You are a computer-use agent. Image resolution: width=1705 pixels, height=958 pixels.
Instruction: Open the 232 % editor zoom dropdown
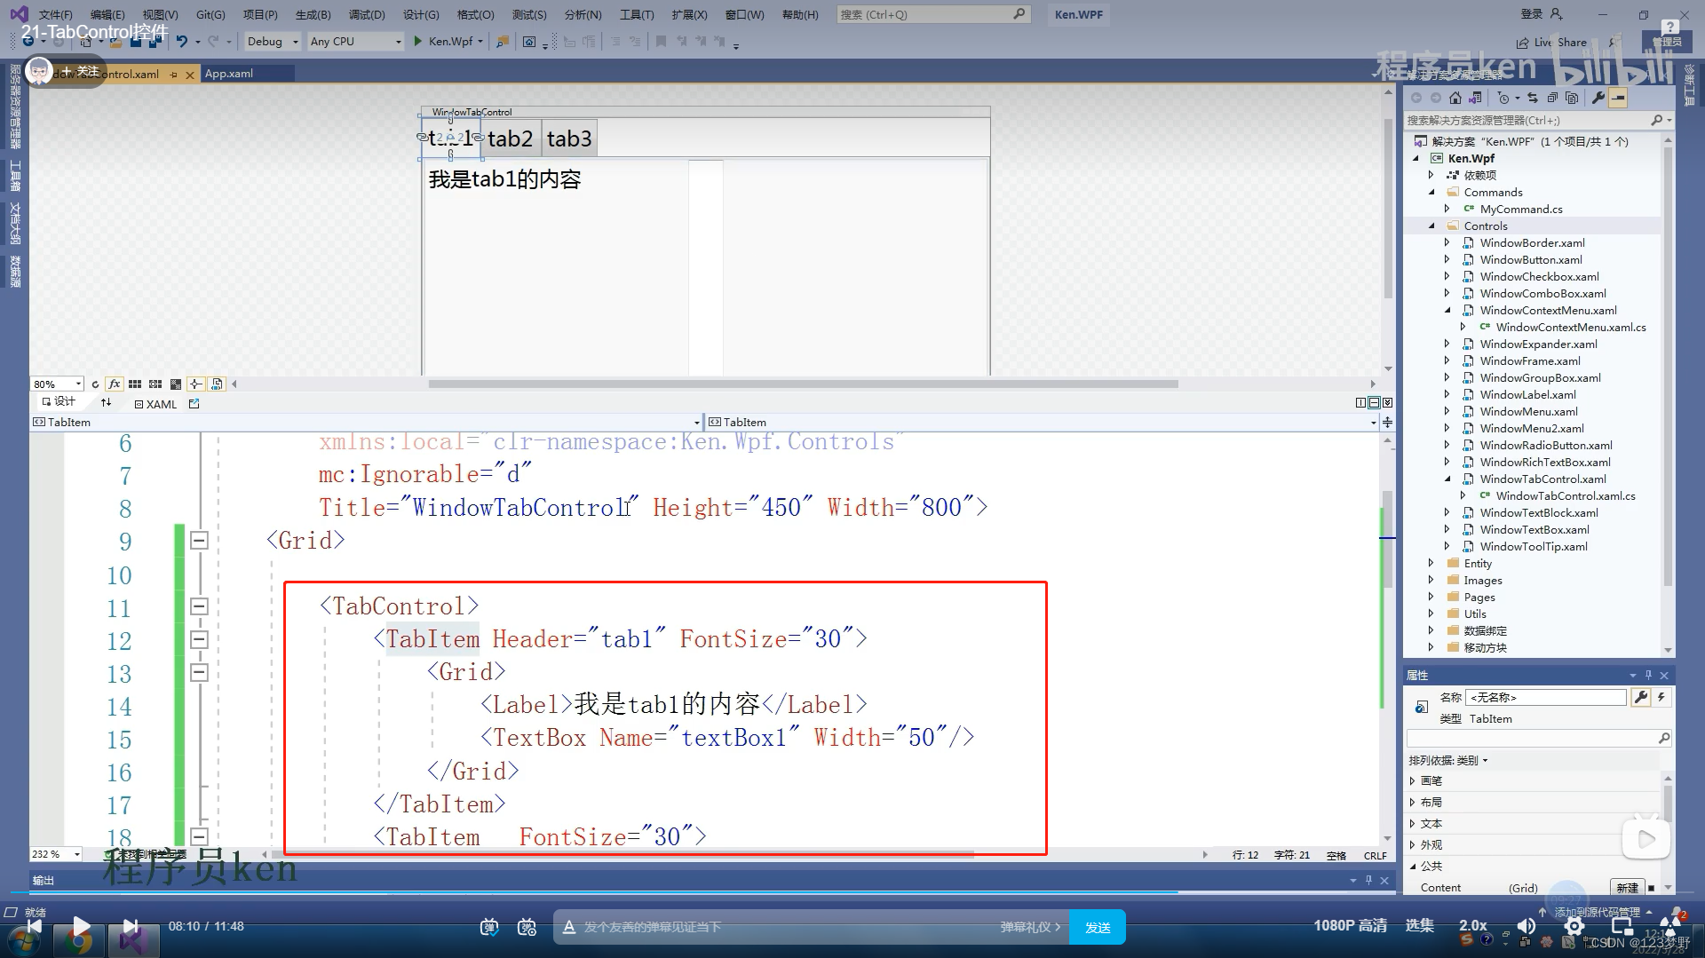pyautogui.click(x=77, y=854)
